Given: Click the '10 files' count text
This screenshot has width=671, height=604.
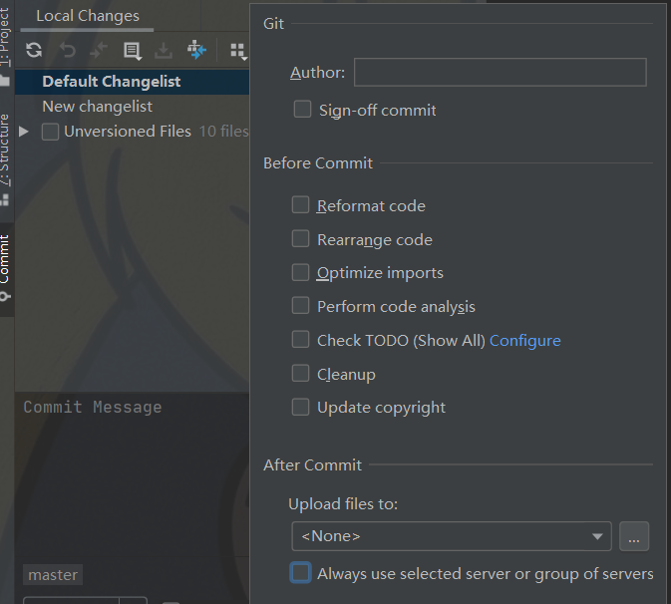Looking at the screenshot, I should point(223,132).
